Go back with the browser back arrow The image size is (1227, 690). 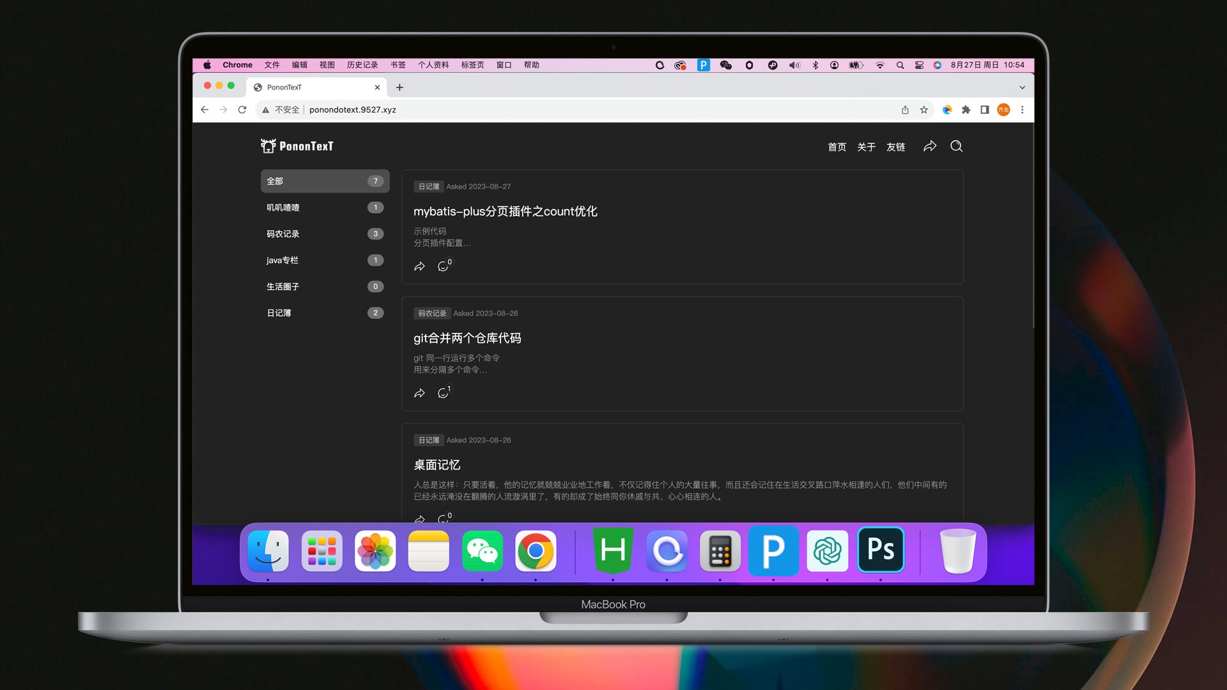point(204,110)
